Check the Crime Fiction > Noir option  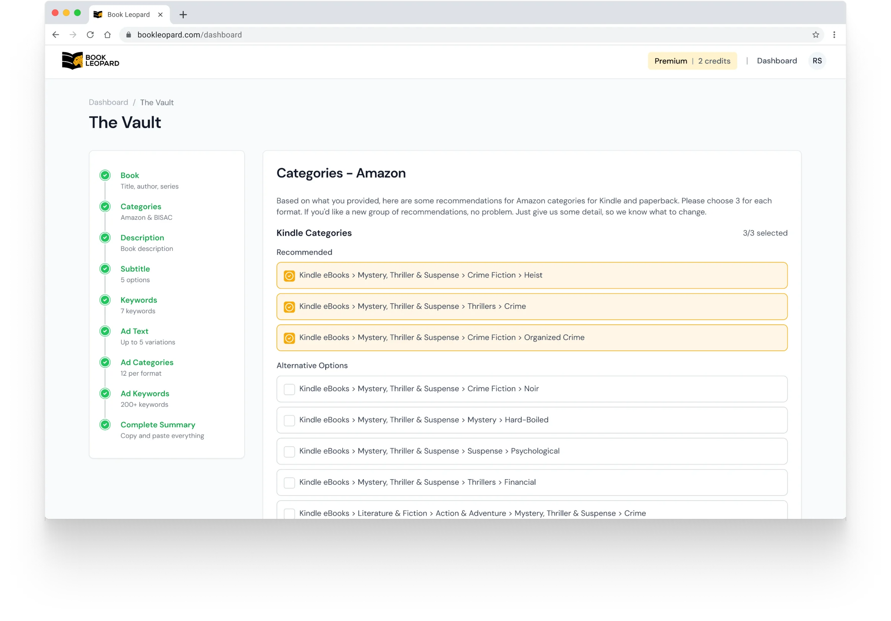click(289, 389)
